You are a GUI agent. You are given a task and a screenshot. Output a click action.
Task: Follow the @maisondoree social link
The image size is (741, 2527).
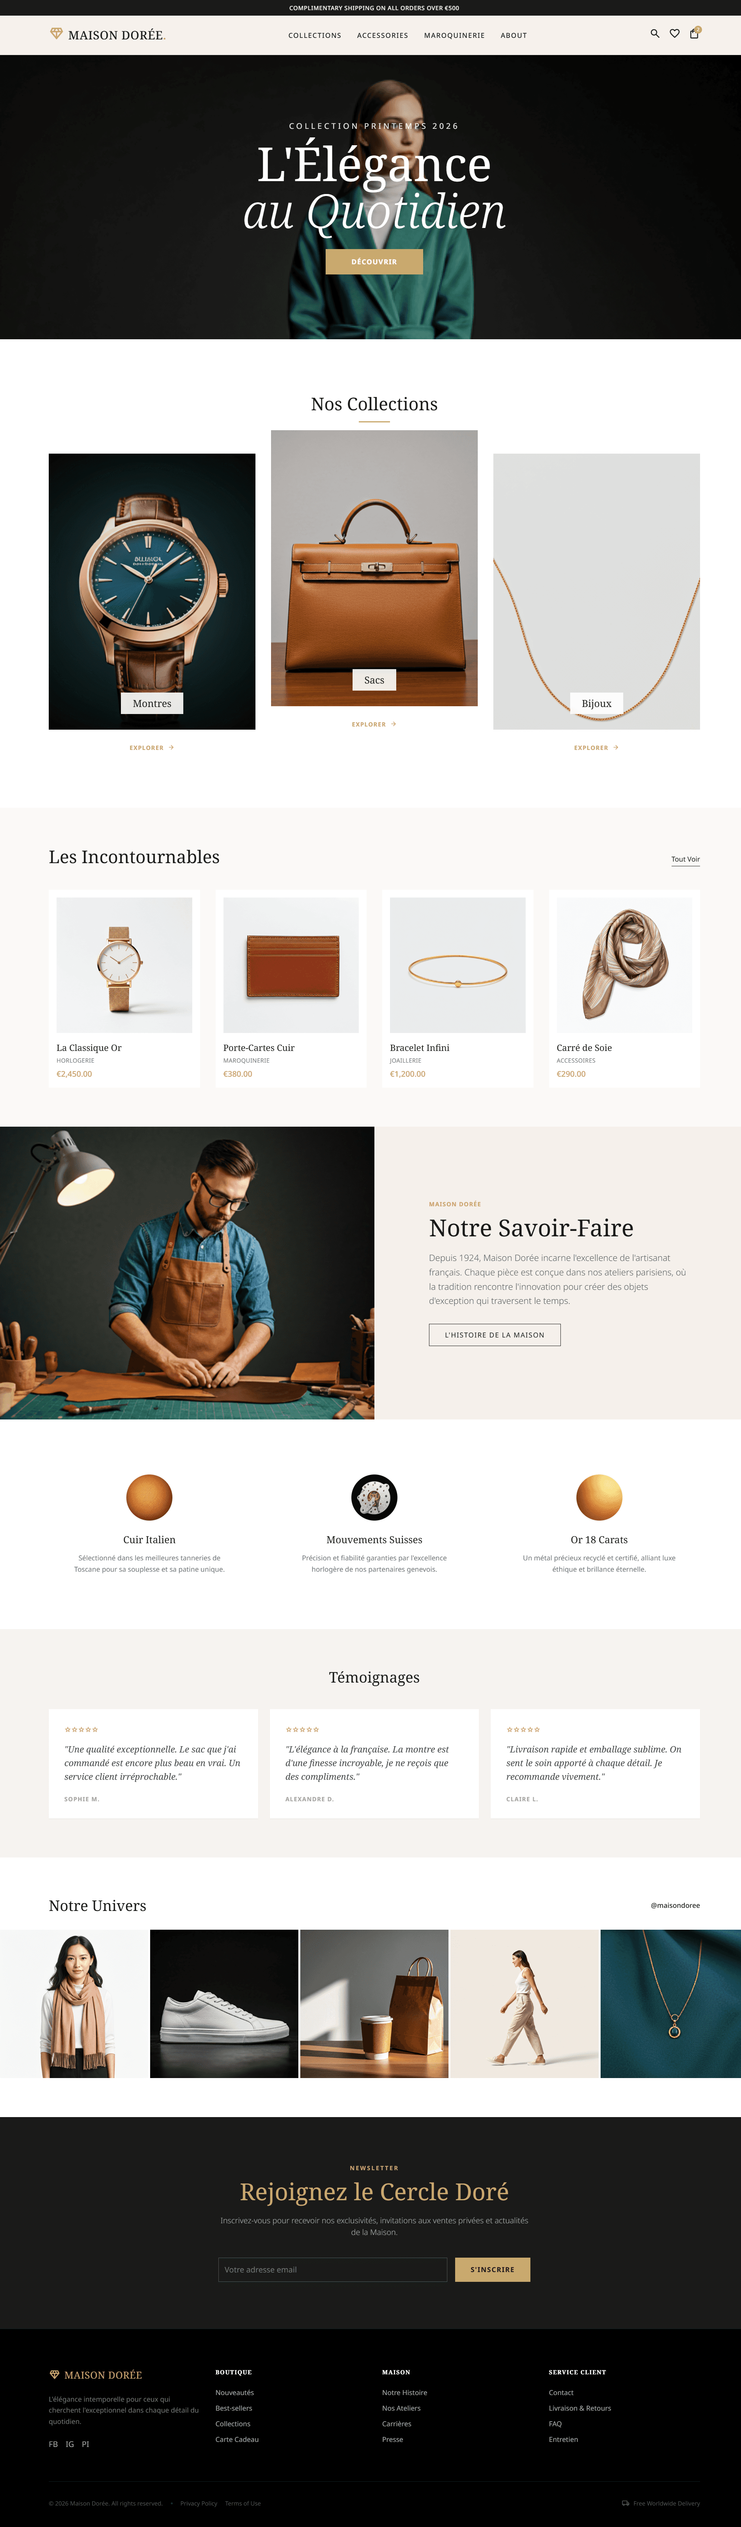(675, 1905)
